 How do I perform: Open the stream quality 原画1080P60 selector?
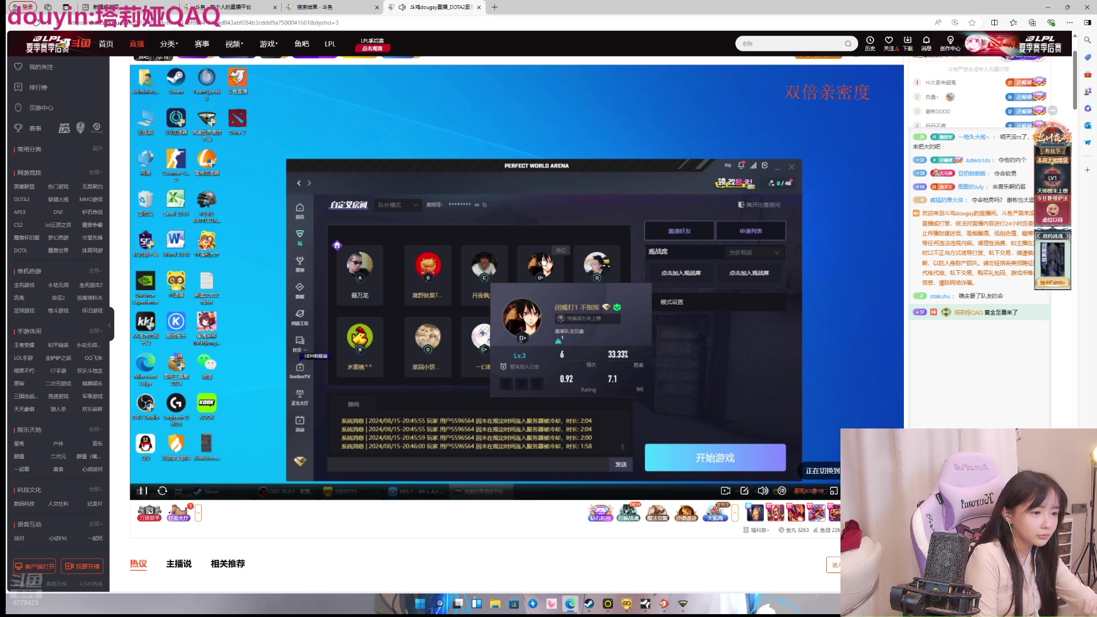pos(809,491)
